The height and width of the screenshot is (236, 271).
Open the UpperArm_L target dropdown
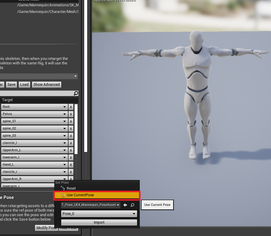point(34,150)
